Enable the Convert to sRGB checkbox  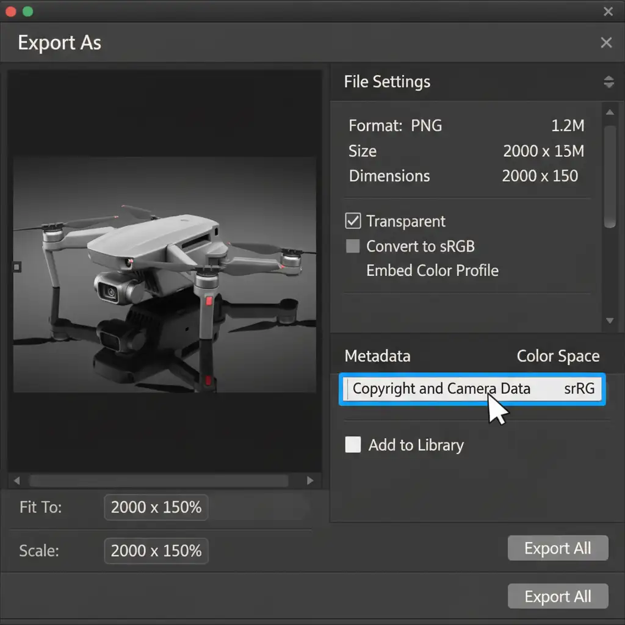353,247
